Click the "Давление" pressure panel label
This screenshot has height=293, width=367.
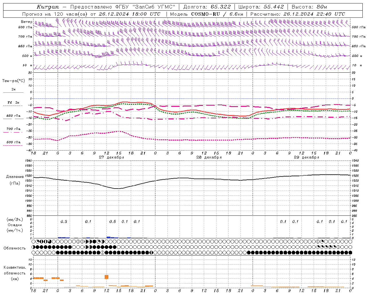click(15, 177)
